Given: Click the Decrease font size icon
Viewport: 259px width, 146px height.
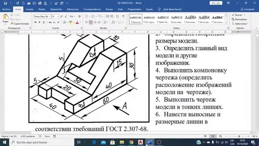Looking at the screenshot, I should click(66, 16).
